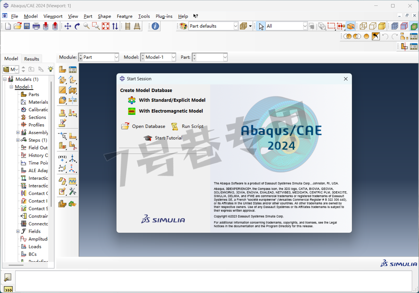Click the Print toolbar icon
The width and height of the screenshot is (419, 293).
pos(36,26)
